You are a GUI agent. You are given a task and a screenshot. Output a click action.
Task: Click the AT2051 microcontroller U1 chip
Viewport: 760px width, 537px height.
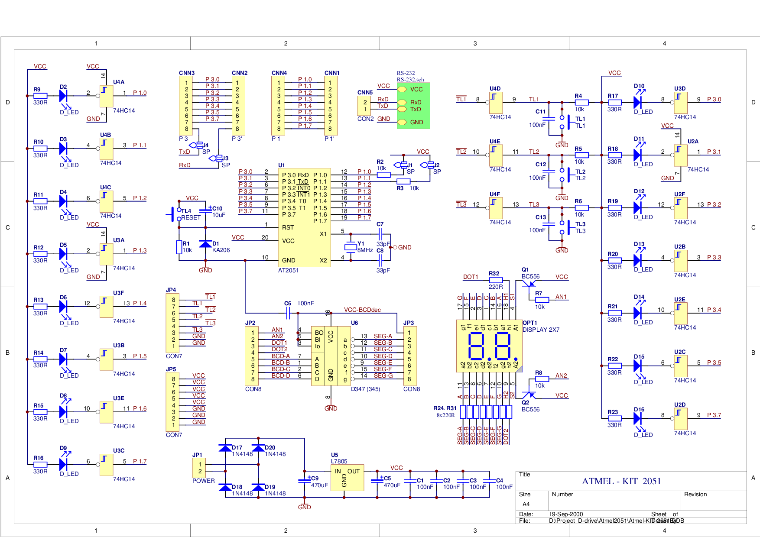tap(304, 217)
